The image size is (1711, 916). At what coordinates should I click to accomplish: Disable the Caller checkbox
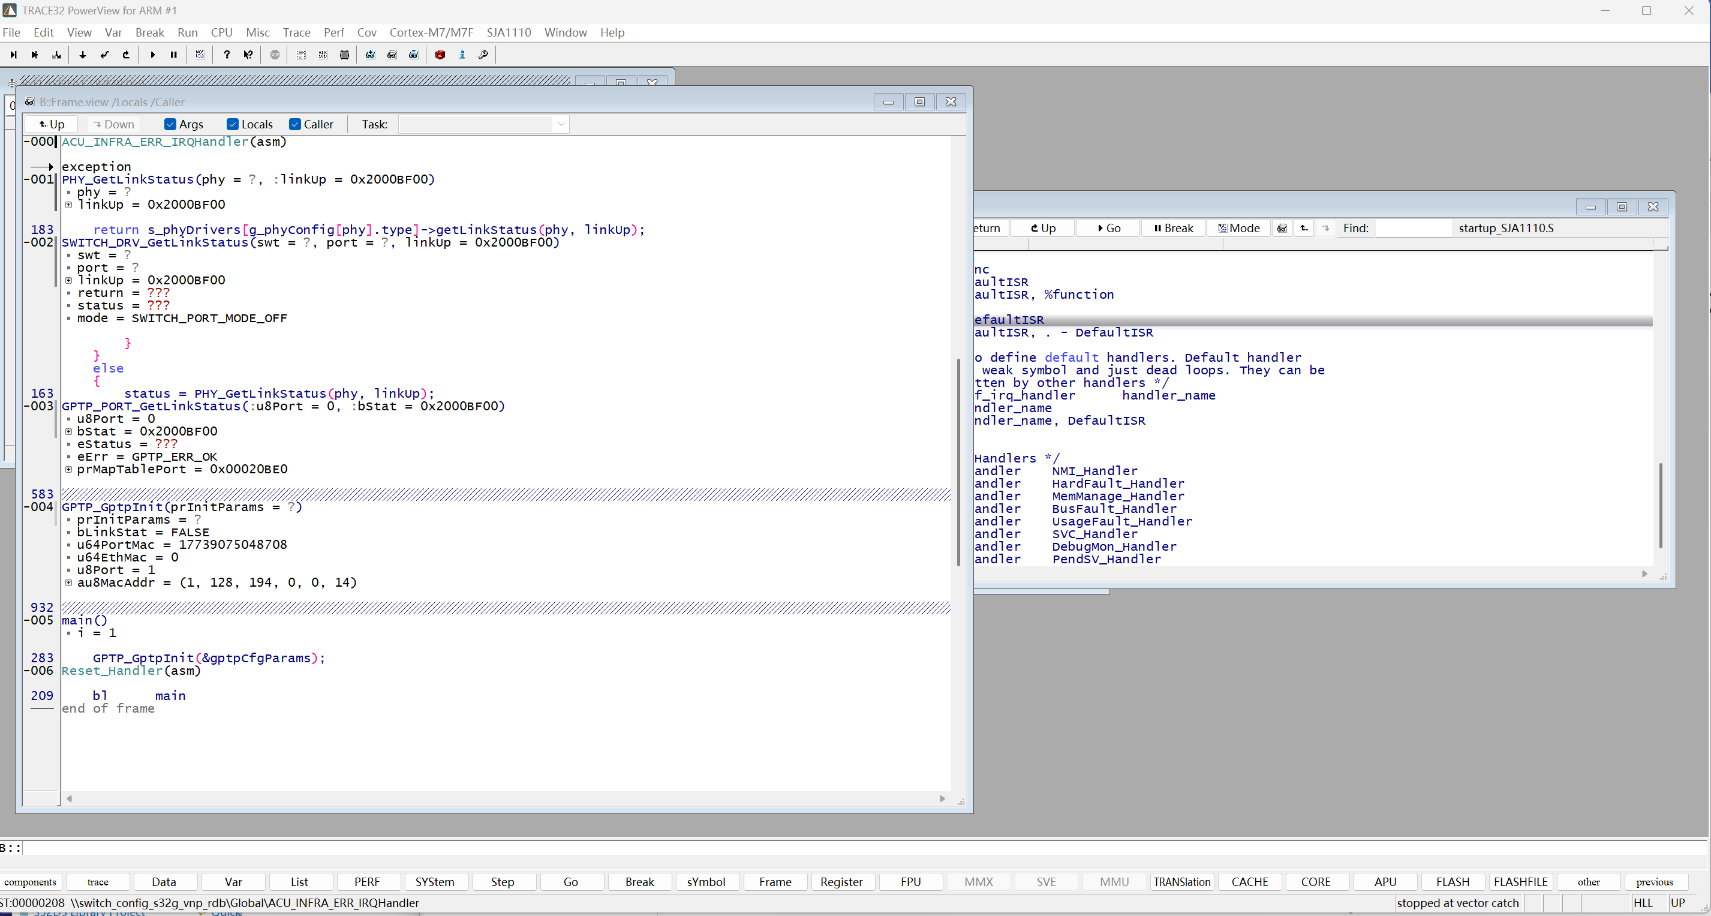[296, 124]
